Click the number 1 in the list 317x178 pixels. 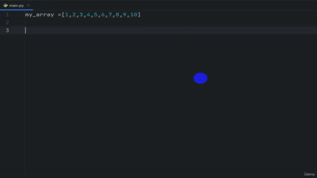pos(67,14)
